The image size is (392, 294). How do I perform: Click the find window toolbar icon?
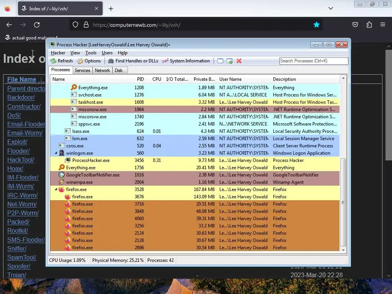[x=220, y=61]
